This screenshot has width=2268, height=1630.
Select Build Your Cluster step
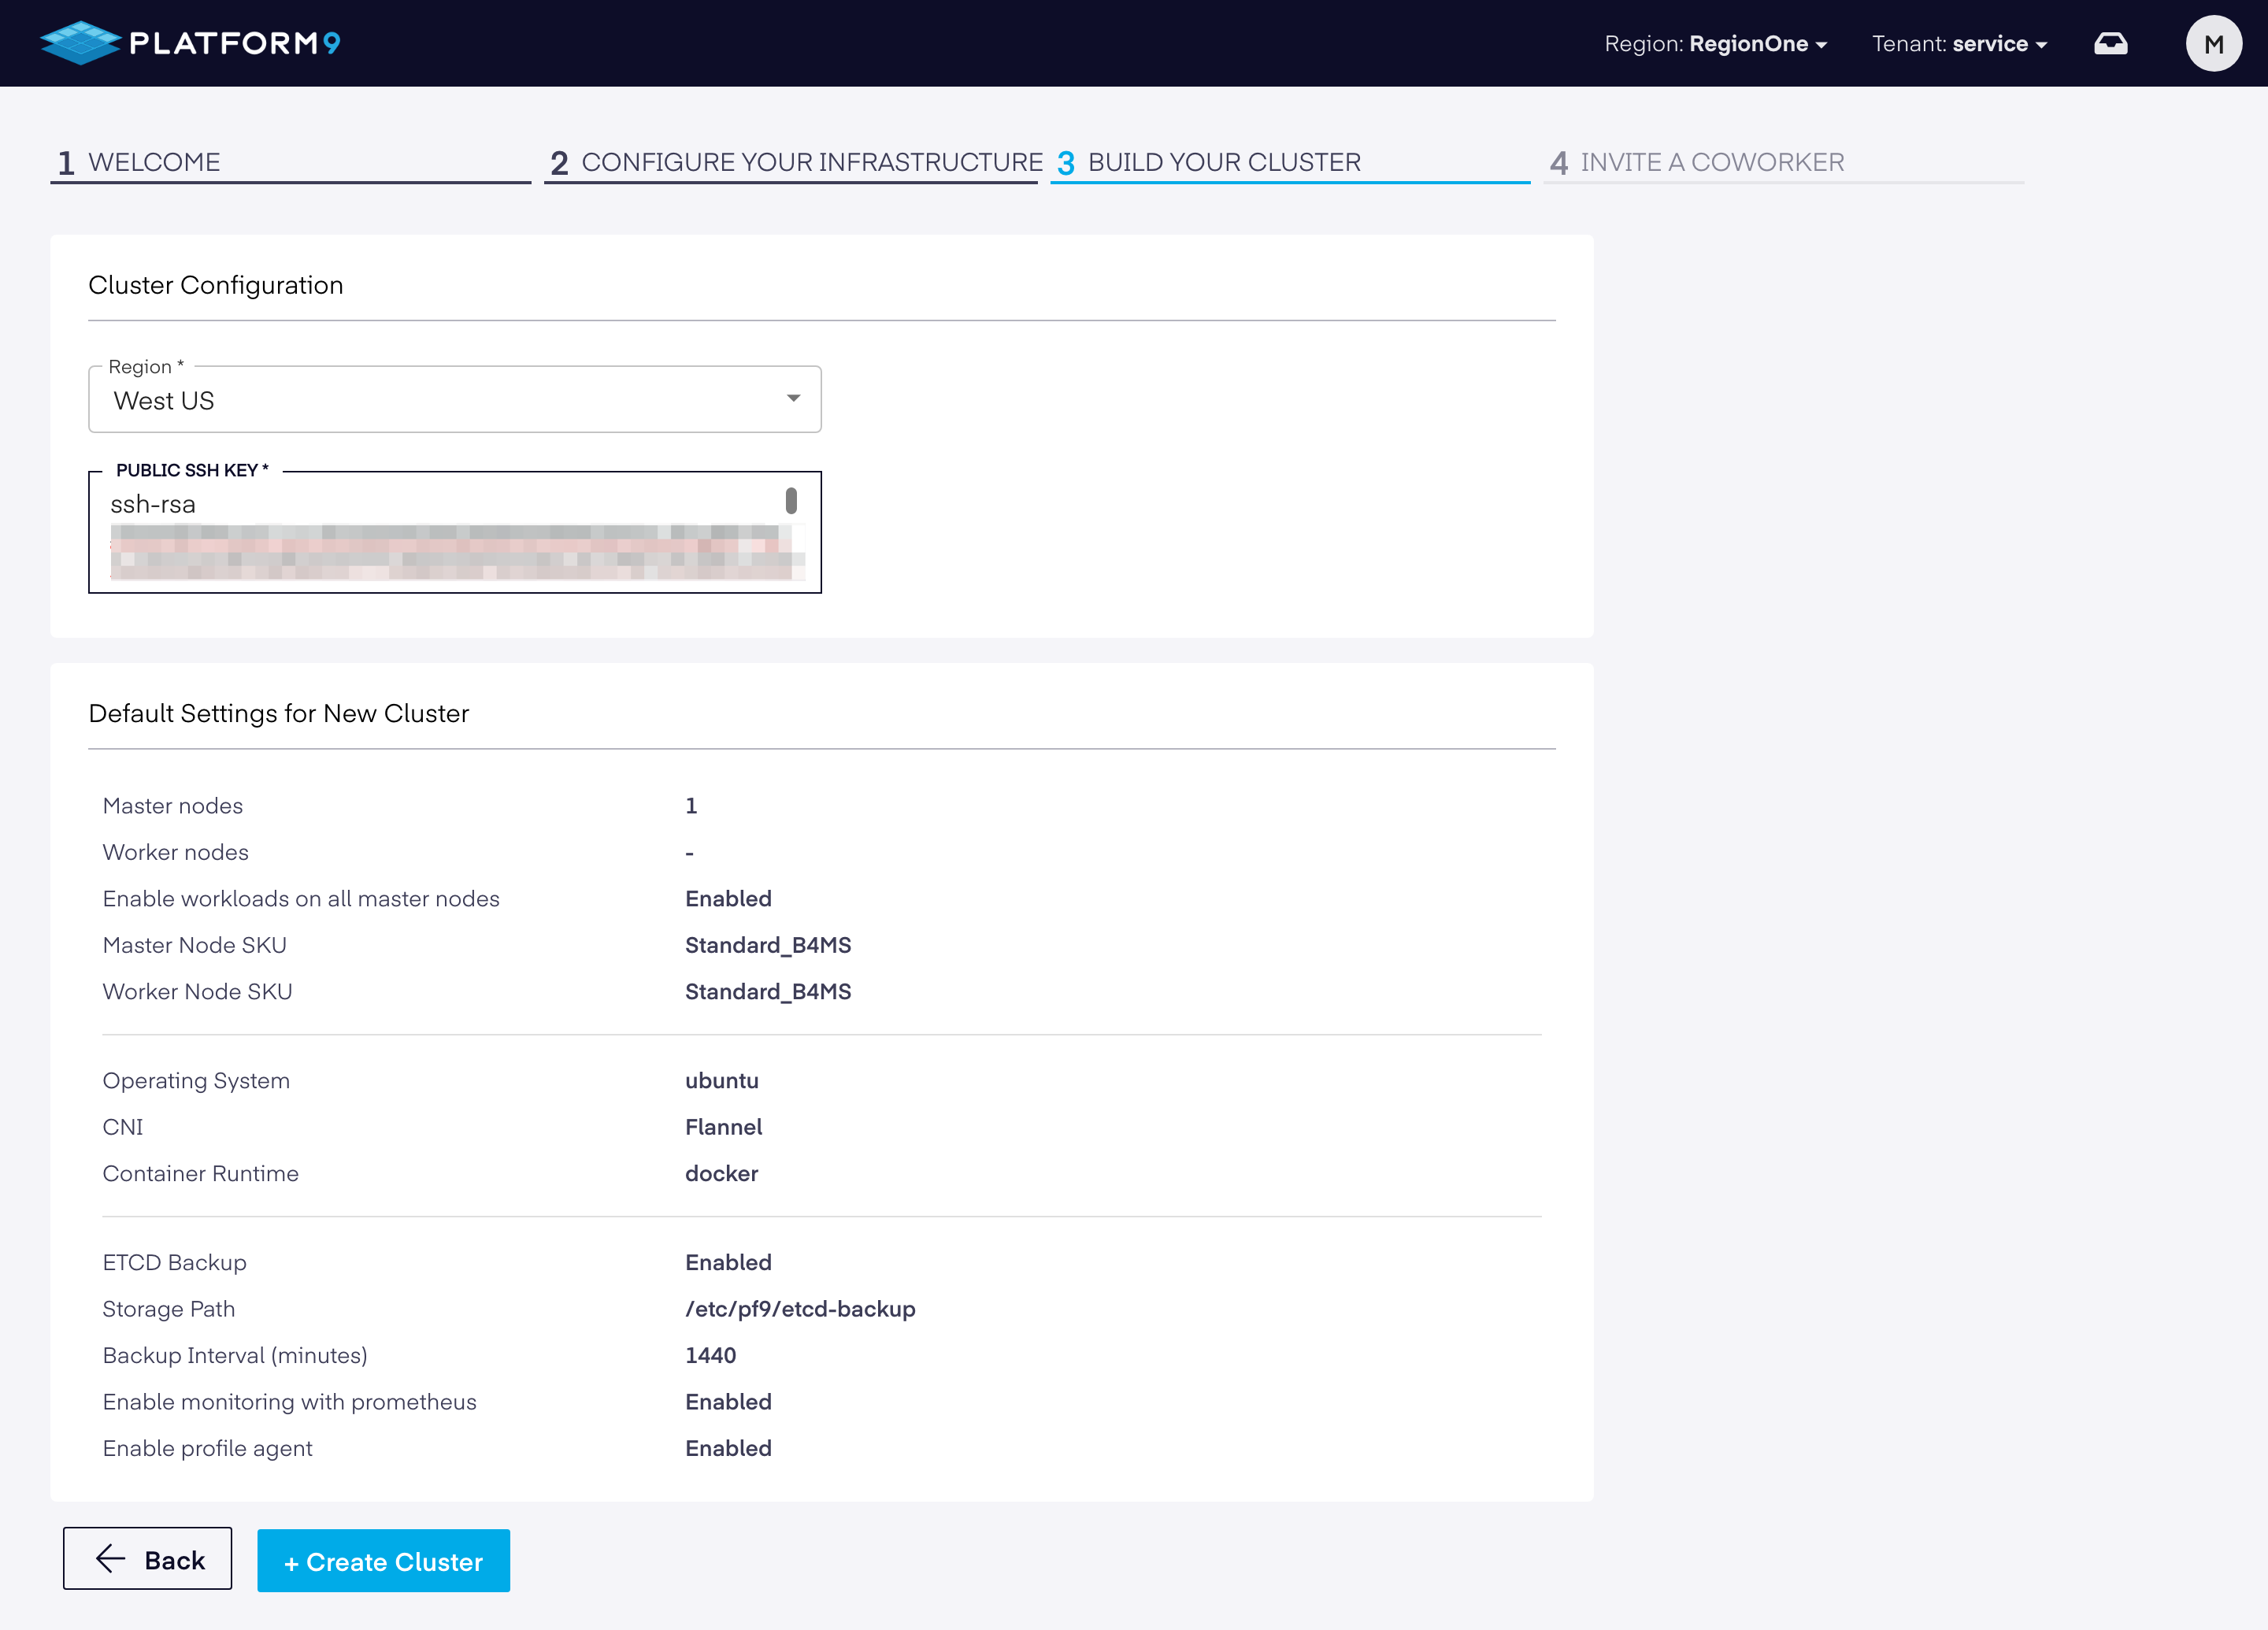coord(1224,162)
